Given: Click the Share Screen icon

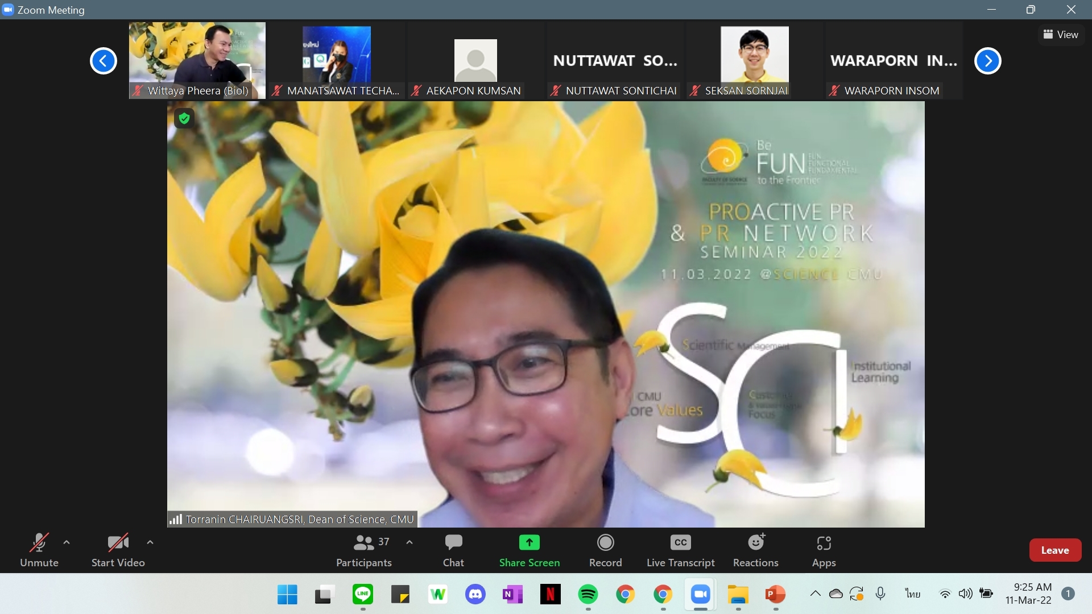Looking at the screenshot, I should [529, 543].
